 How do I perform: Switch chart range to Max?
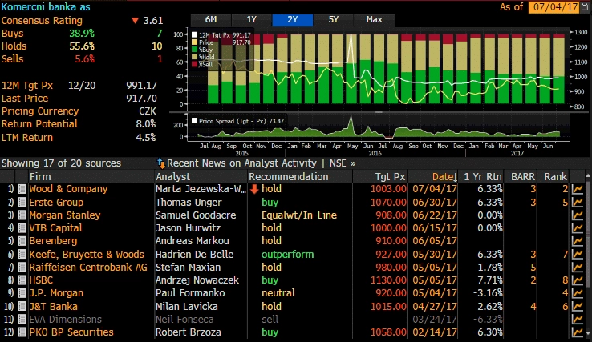pos(374,20)
